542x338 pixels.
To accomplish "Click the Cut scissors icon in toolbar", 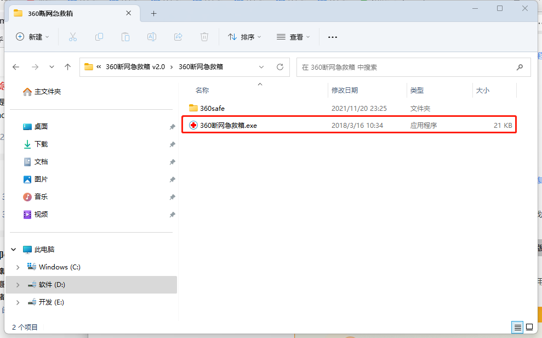I will (x=72, y=37).
